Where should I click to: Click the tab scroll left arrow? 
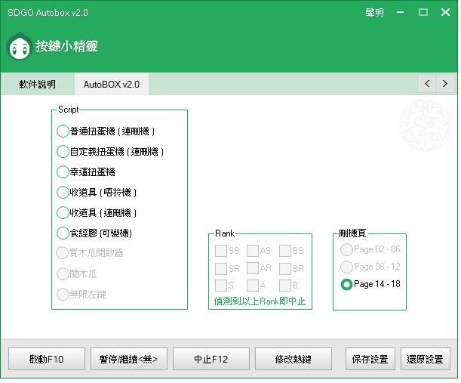[428, 83]
